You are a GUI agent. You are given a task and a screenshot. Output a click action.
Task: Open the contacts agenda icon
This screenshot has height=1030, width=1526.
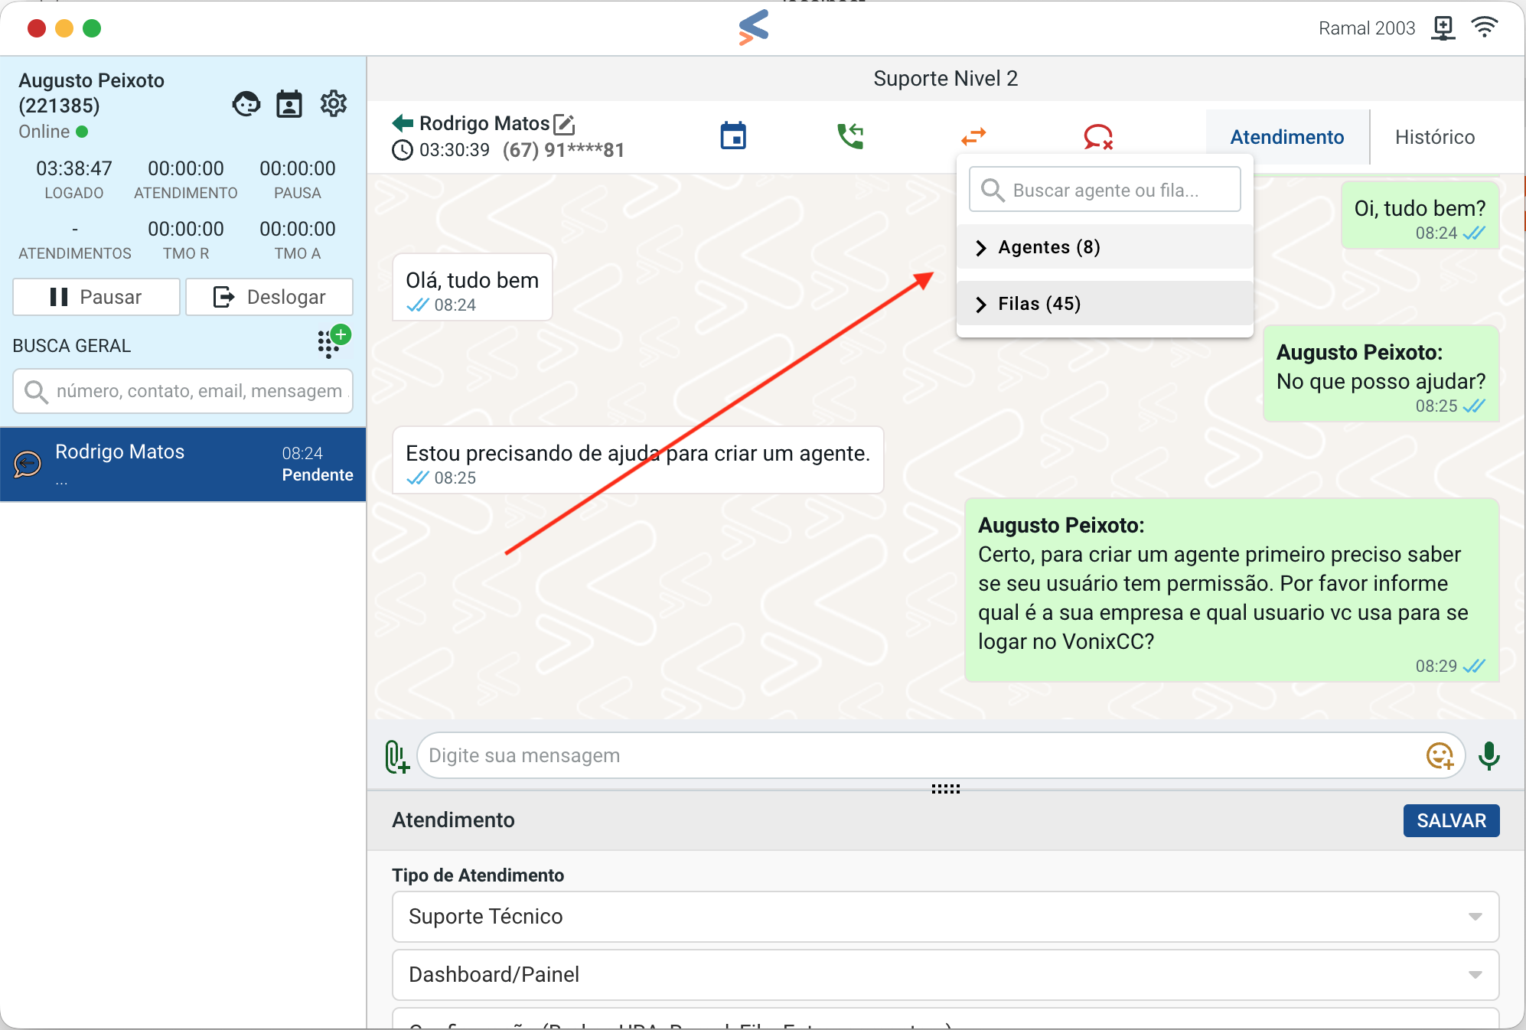pyautogui.click(x=289, y=103)
